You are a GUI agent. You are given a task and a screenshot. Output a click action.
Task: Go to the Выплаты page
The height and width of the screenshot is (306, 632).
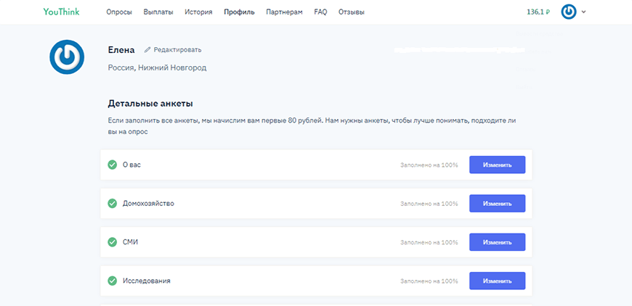(158, 12)
